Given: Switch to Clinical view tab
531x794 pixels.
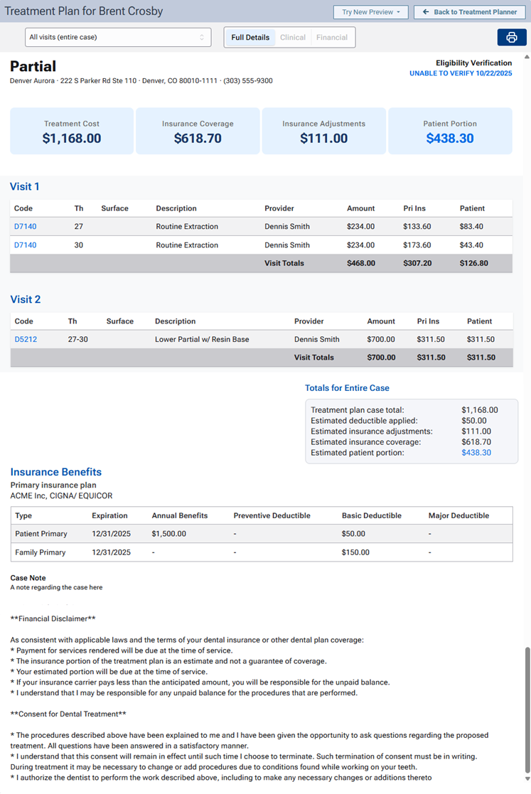Looking at the screenshot, I should tap(293, 38).
